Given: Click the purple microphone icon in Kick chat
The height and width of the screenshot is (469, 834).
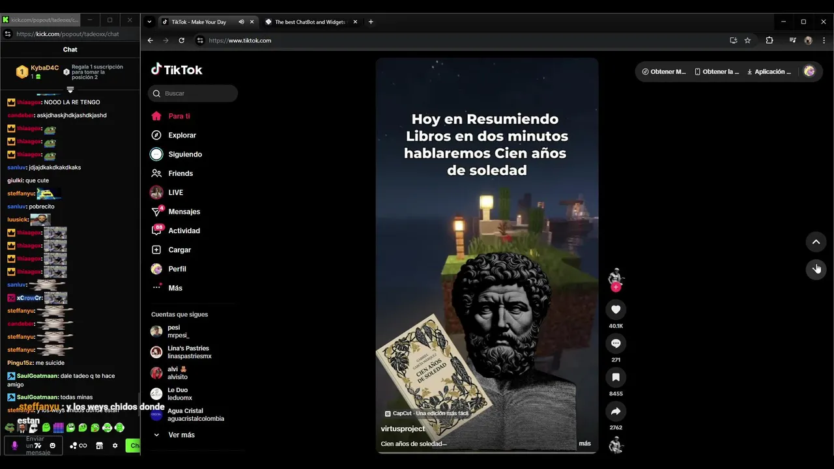Looking at the screenshot, I should (x=15, y=446).
